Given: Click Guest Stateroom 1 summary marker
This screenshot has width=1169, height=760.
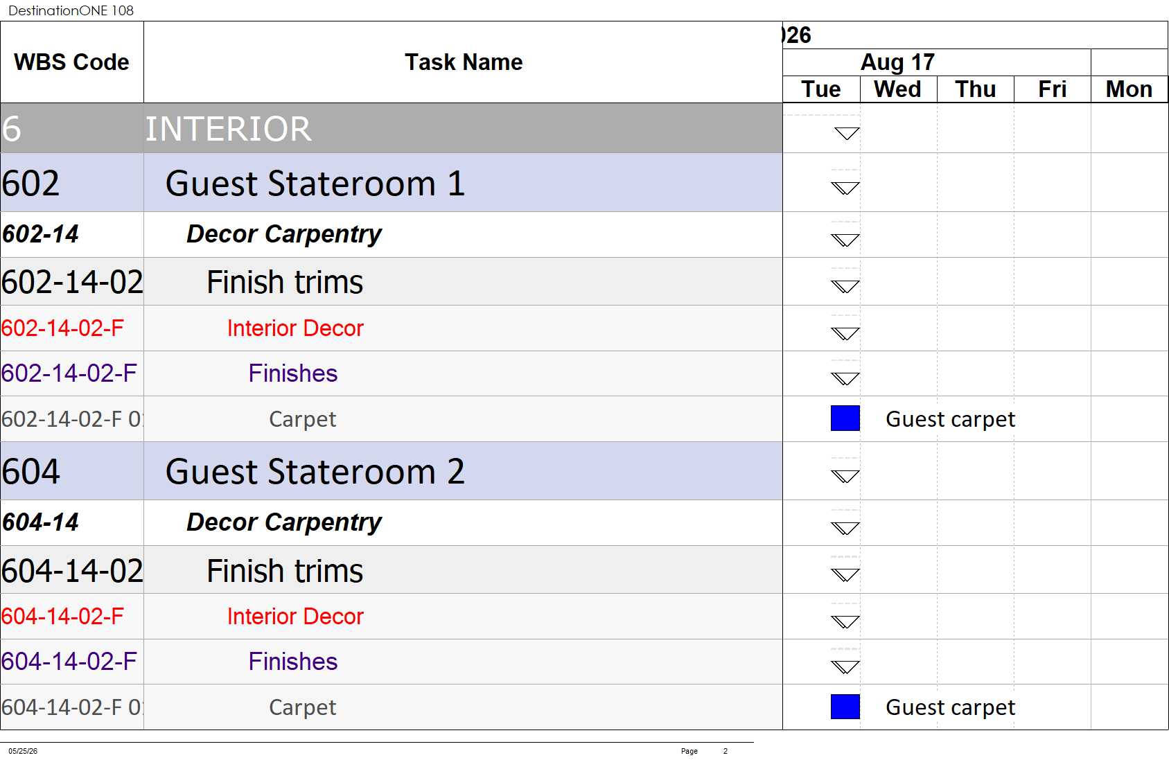Looking at the screenshot, I should point(845,188).
